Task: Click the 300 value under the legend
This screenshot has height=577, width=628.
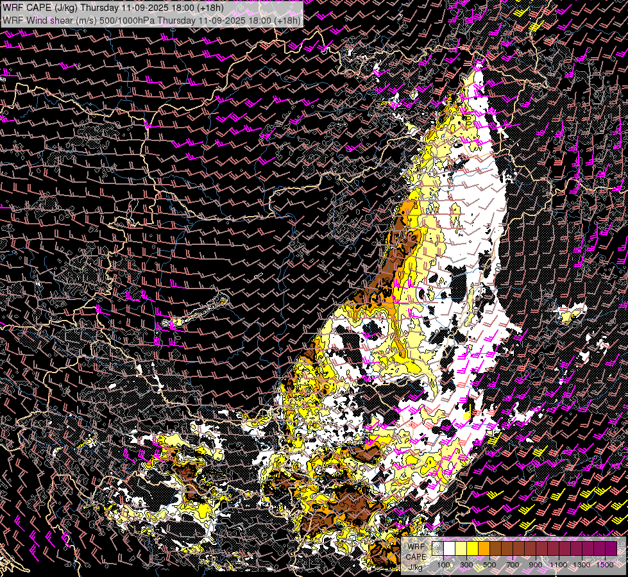Action: pyautogui.click(x=466, y=565)
